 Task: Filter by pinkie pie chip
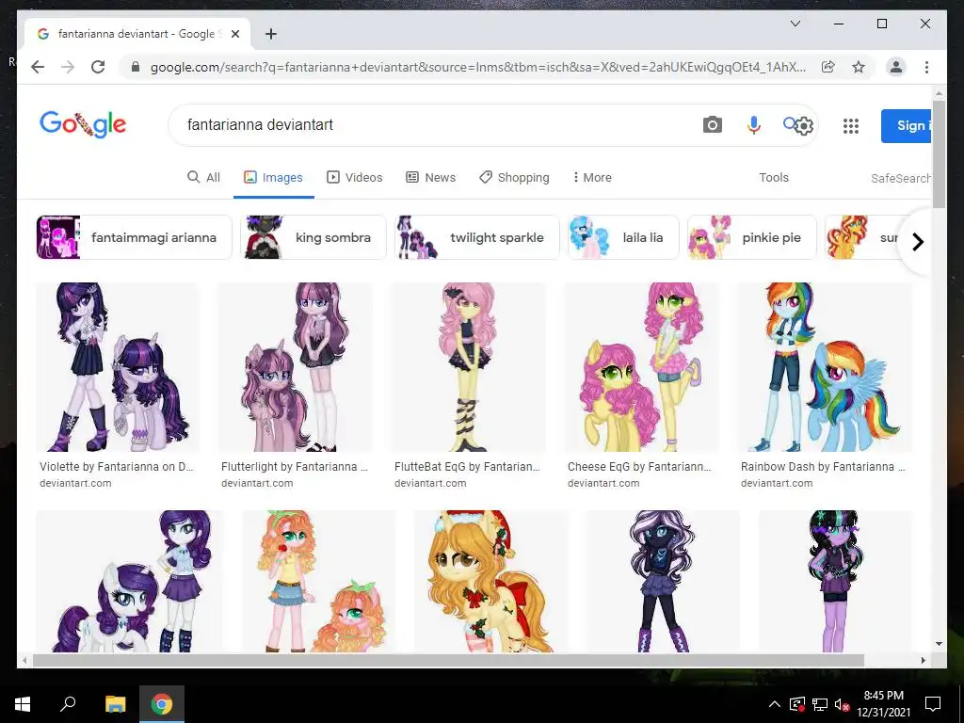coord(752,237)
